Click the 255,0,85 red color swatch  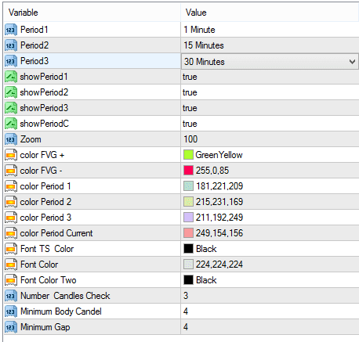(x=188, y=171)
